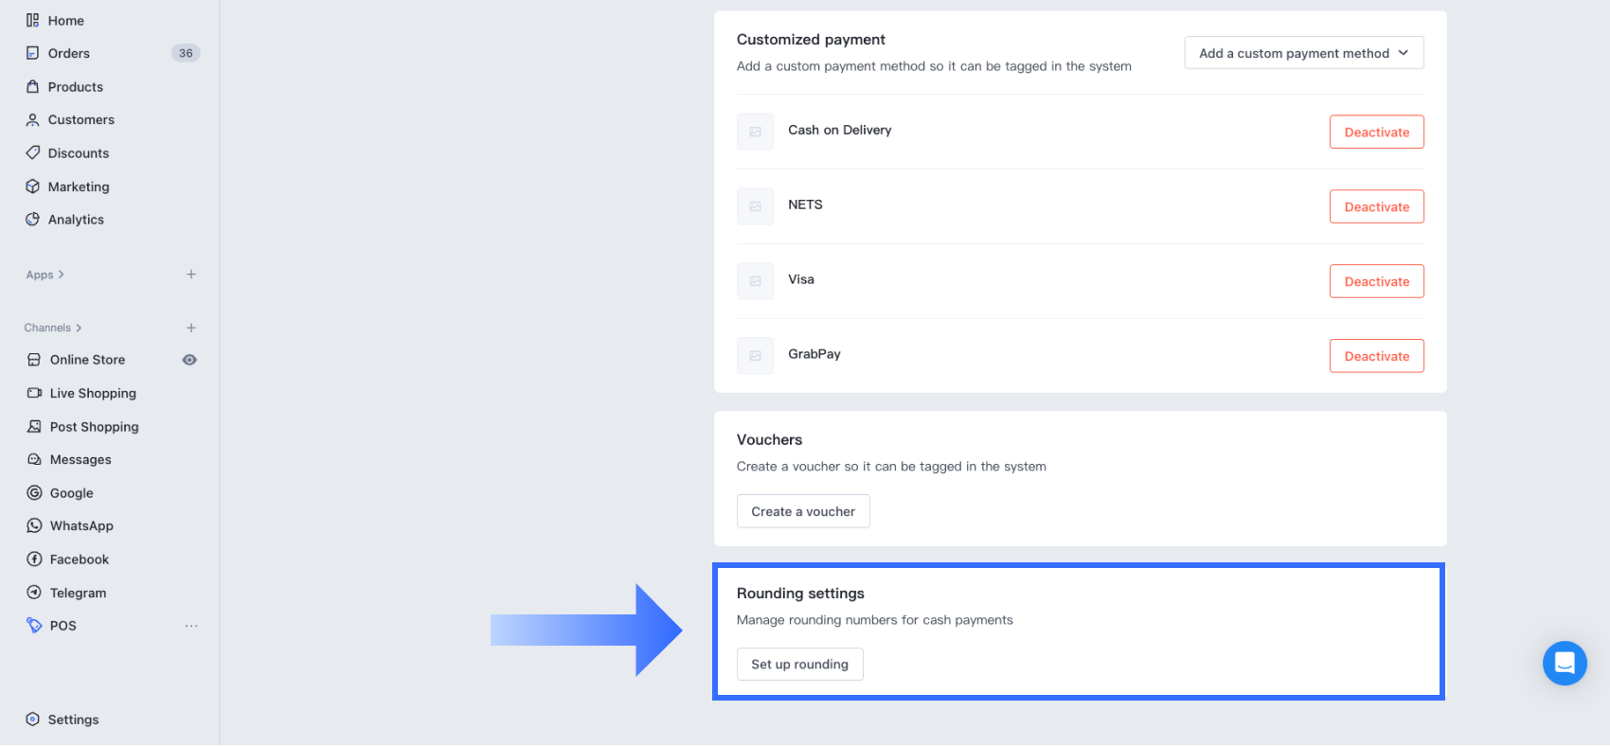Click the GrabPay payment image thumbnail
Image resolution: width=1610 pixels, height=746 pixels.
click(756, 356)
